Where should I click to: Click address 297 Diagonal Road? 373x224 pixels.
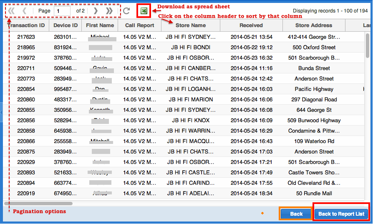tap(314, 100)
